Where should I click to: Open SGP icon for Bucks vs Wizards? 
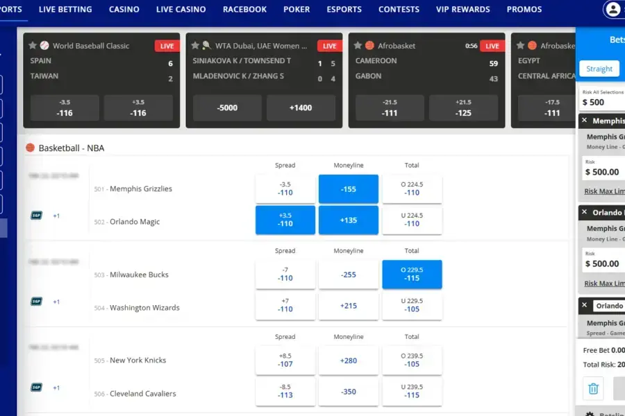click(x=36, y=302)
